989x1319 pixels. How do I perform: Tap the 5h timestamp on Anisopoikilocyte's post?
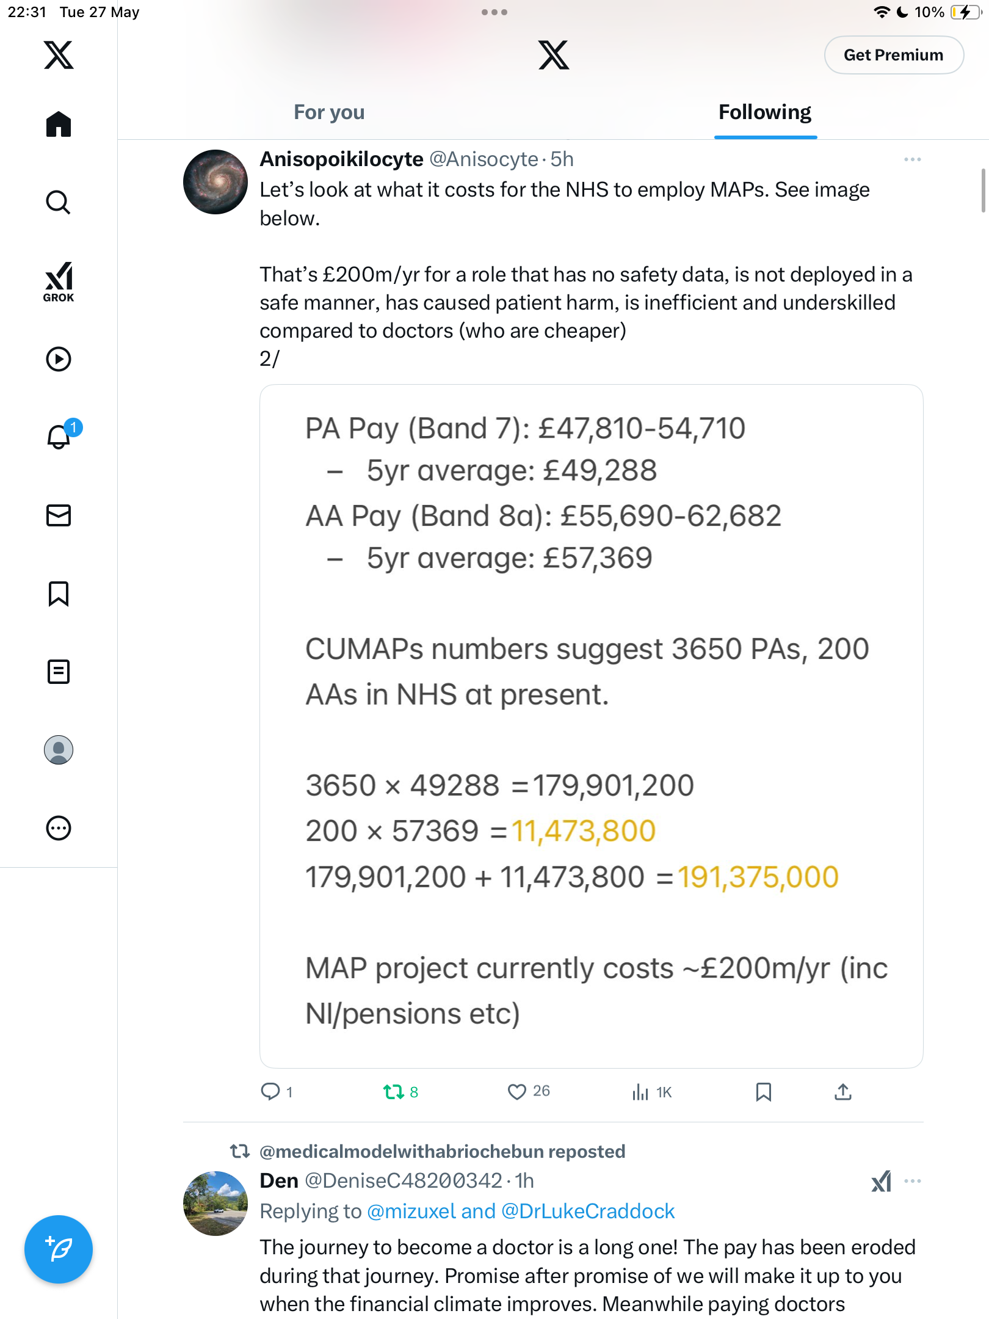point(562,159)
